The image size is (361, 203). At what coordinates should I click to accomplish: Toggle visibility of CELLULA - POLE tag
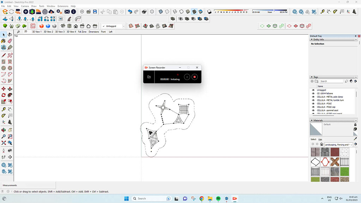[x=313, y=103]
